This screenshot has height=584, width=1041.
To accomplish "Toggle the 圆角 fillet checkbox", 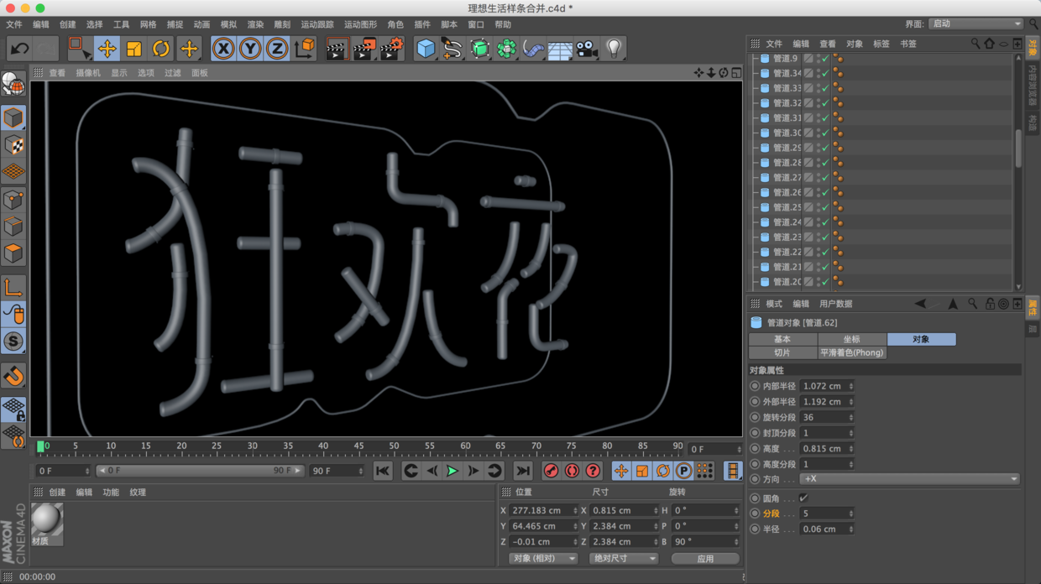I will click(x=804, y=498).
